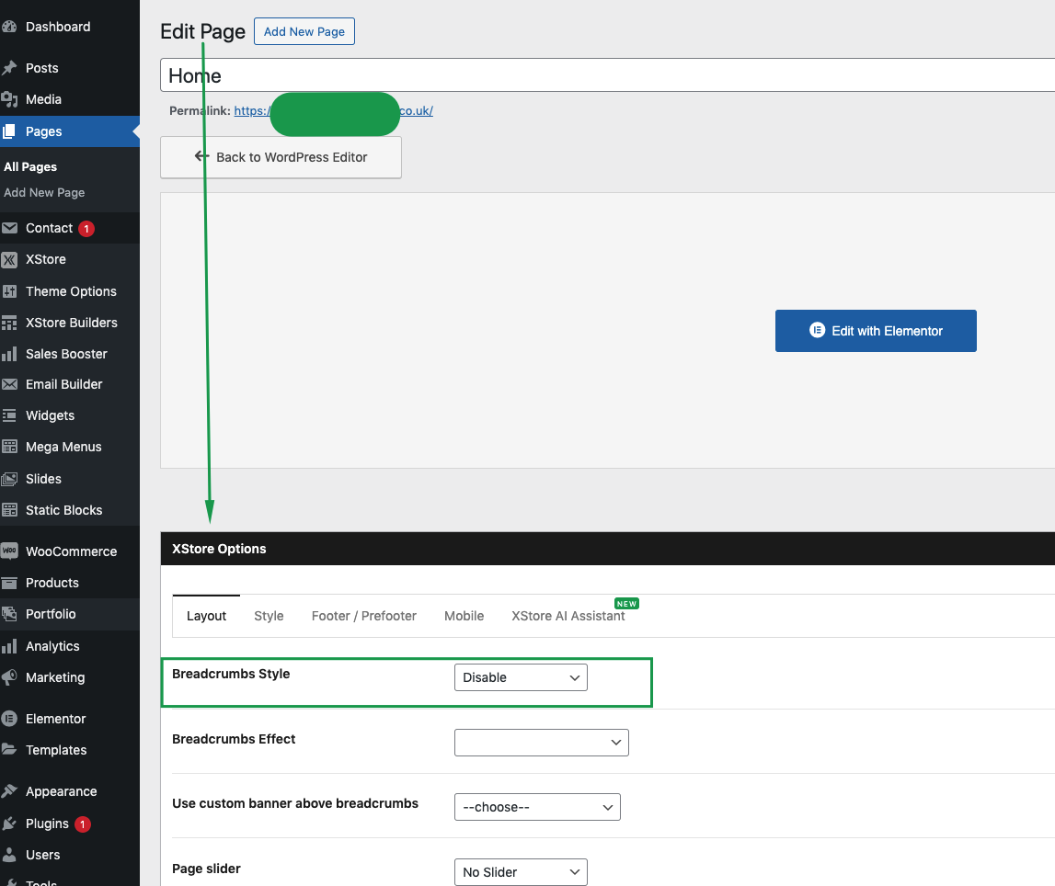Open the Page slider dropdown
The height and width of the screenshot is (886, 1055).
[521, 872]
